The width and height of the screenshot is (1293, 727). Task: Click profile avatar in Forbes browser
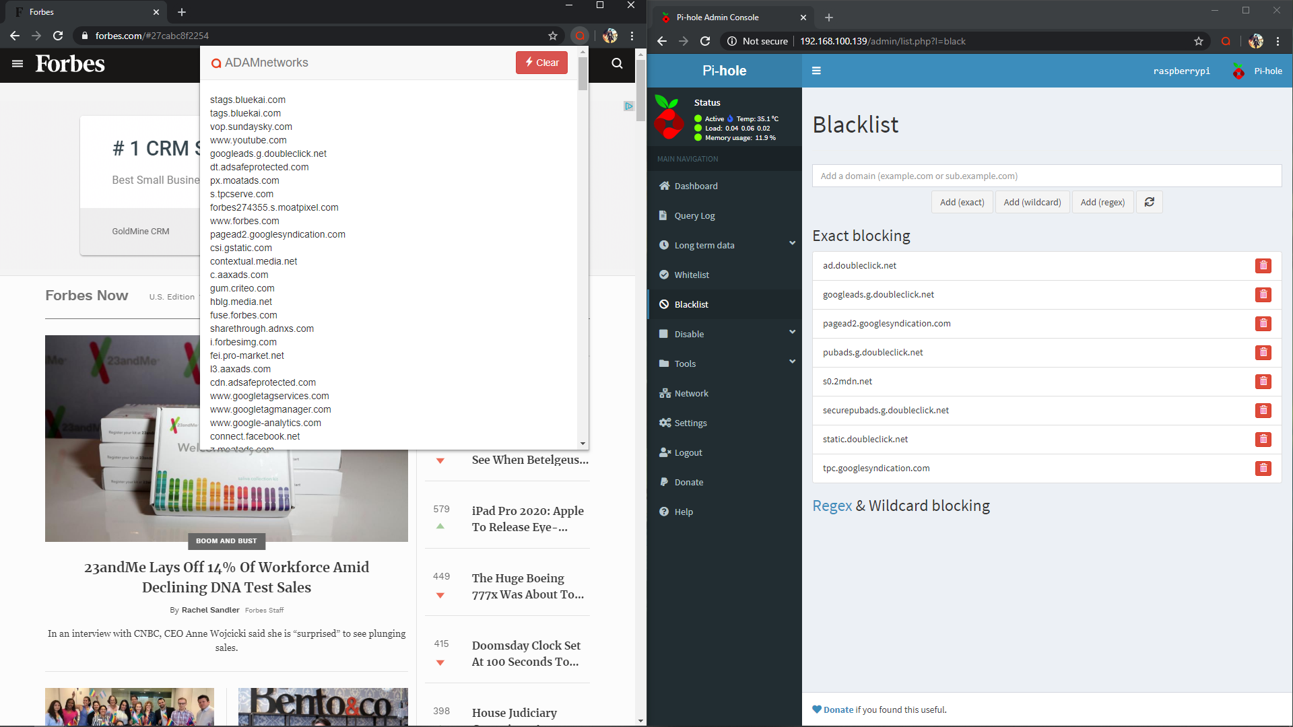(610, 36)
